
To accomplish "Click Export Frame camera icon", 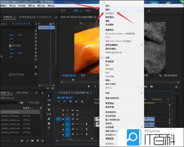I will click(x=151, y=86).
